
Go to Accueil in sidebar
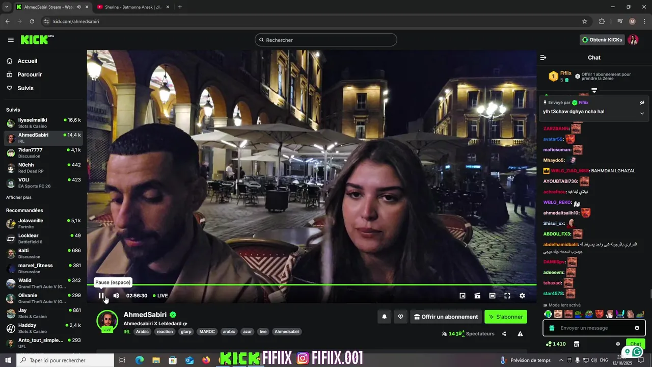tap(28, 61)
